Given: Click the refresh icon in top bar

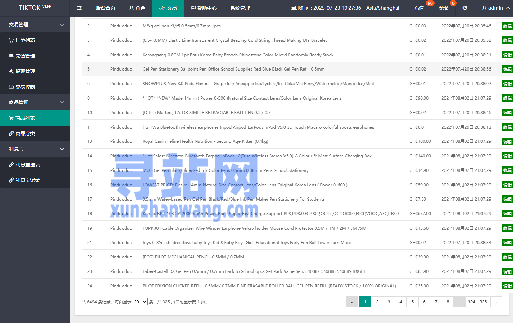Looking at the screenshot, I should [465, 8].
